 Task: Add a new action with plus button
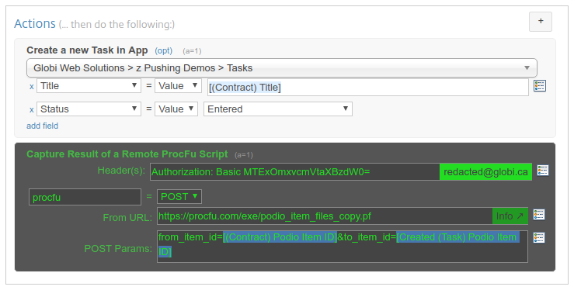pyautogui.click(x=541, y=21)
